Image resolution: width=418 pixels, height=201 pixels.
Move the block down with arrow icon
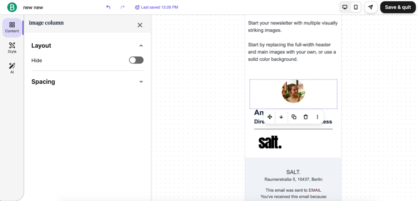click(x=281, y=117)
